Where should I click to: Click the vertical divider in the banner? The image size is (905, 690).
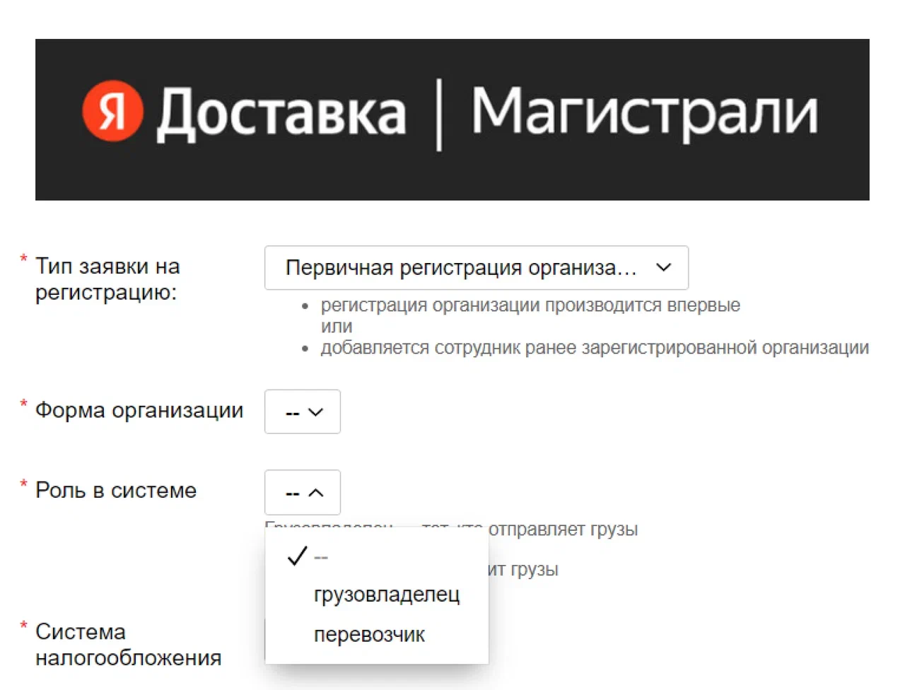(x=439, y=115)
